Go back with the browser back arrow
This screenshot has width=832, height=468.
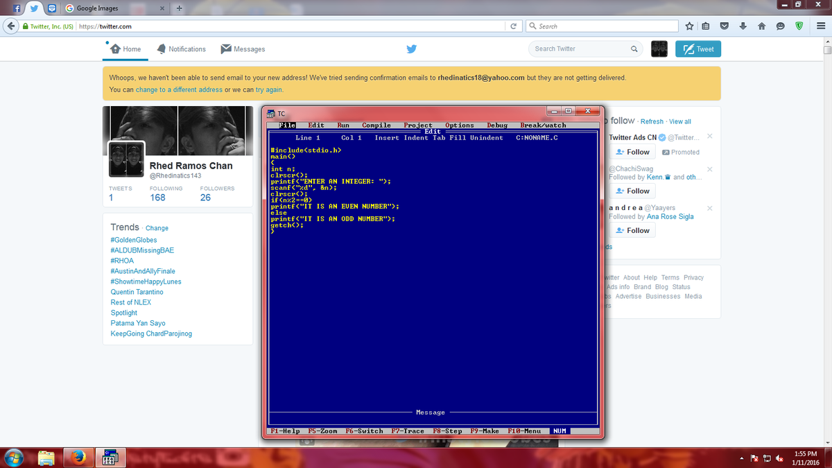pos(10,26)
